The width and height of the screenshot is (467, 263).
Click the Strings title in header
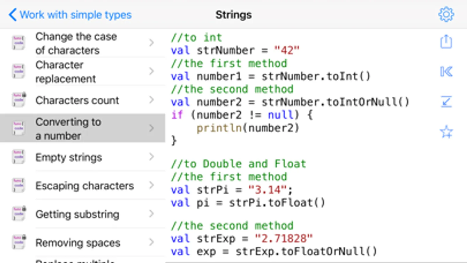click(x=233, y=15)
